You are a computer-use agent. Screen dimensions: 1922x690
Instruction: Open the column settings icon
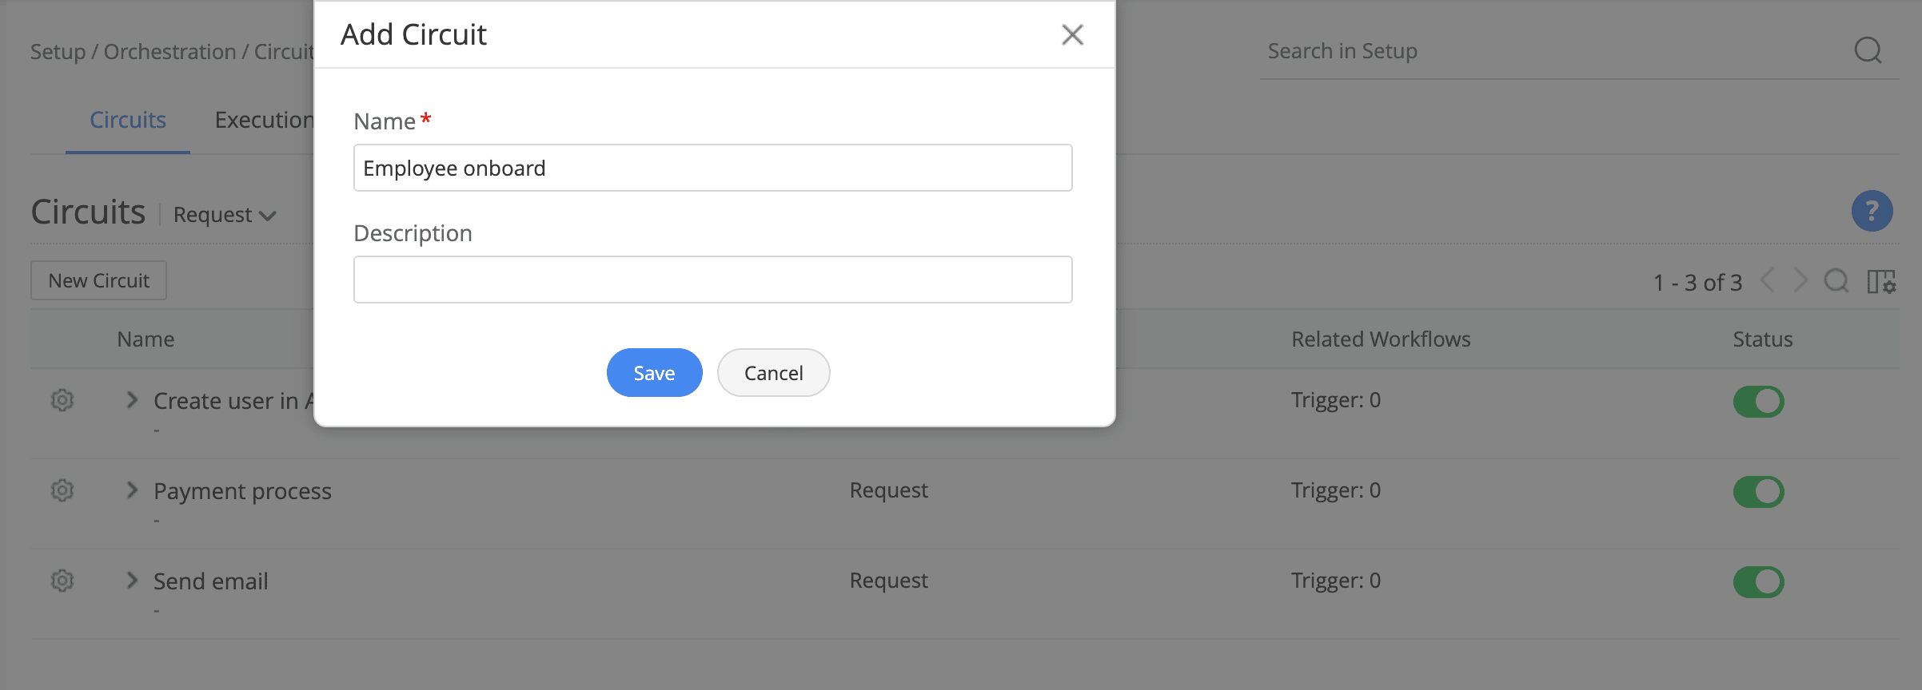tap(1881, 281)
